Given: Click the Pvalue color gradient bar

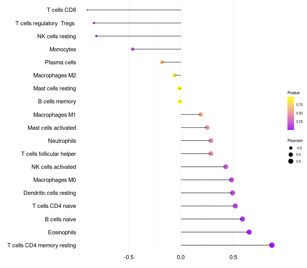Looking at the screenshot, I should click(290, 113).
